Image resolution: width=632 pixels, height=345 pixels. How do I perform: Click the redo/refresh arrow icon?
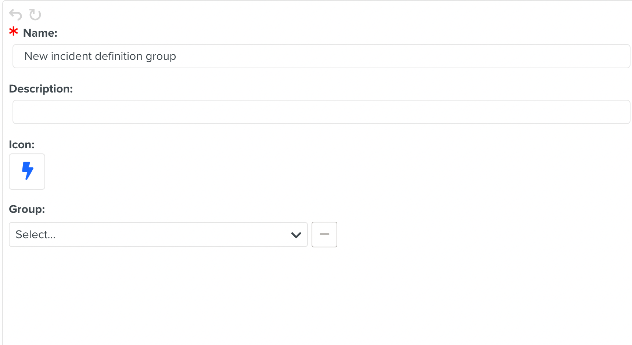coord(35,14)
